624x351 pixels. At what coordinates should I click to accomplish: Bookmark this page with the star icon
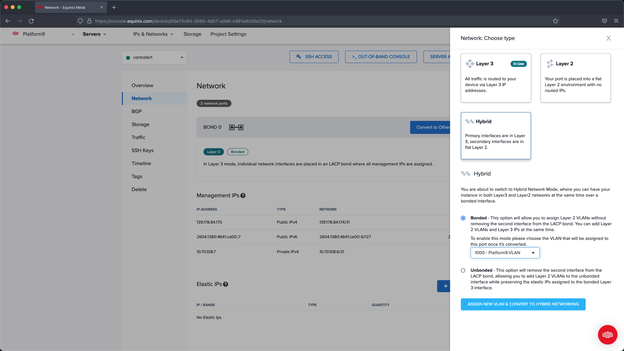[555, 21]
